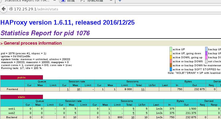The width and height of the screenshot is (221, 119).
Task: Click the active UP, going down yellow swatch
Action: (x=171, y=53)
